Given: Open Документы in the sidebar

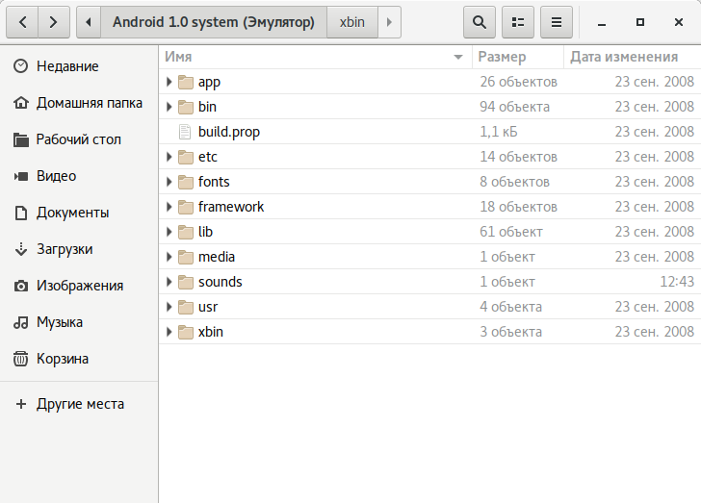Looking at the screenshot, I should (x=79, y=213).
